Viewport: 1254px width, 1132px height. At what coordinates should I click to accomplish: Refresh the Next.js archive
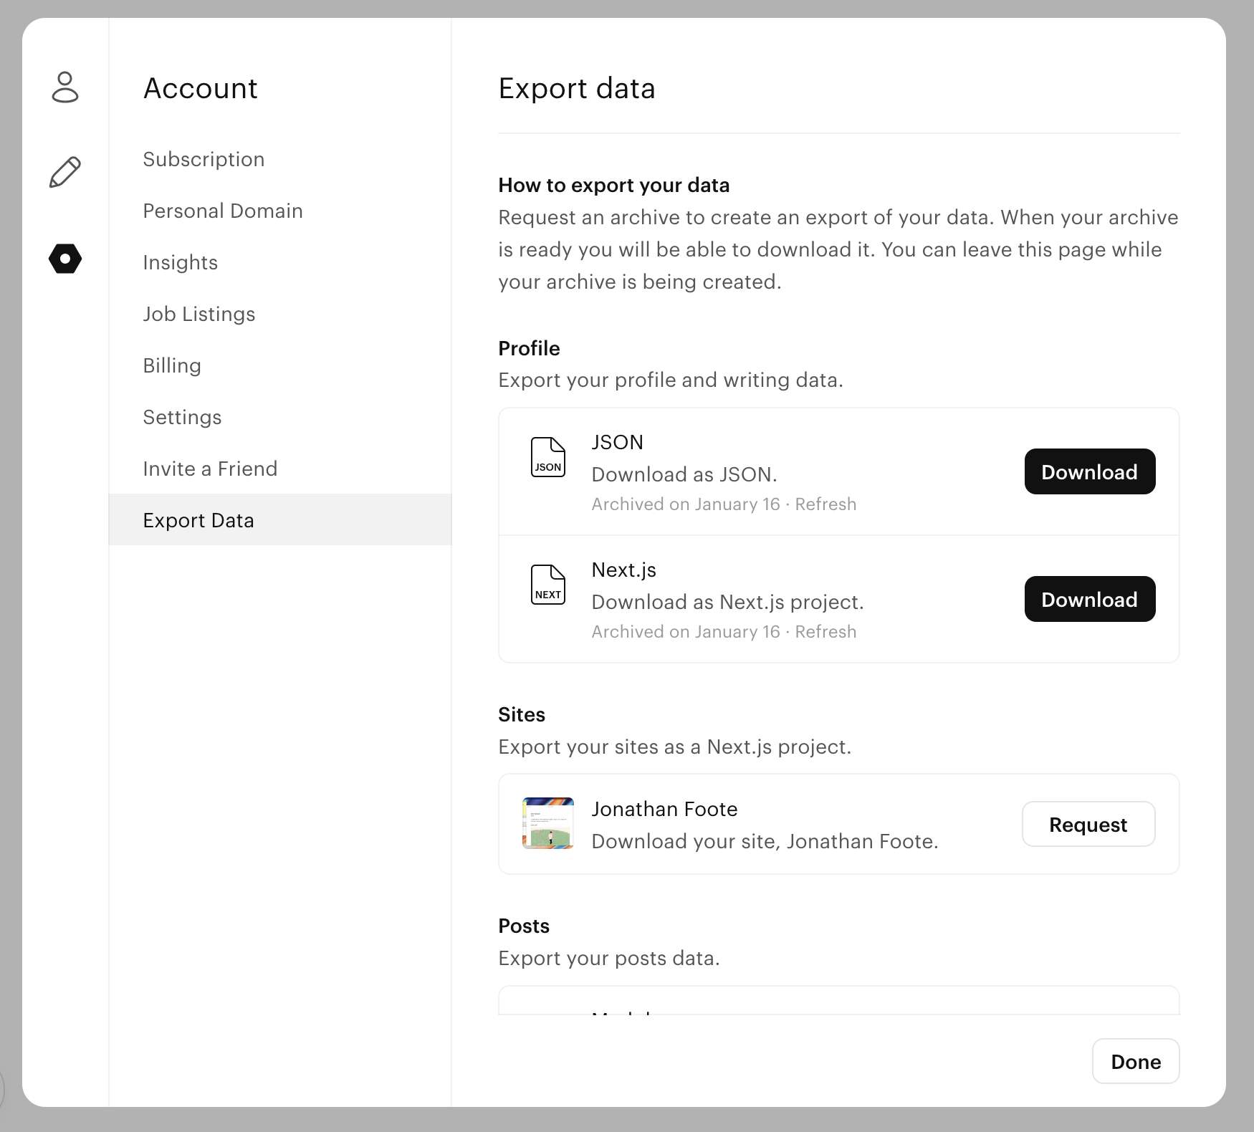[x=825, y=632]
